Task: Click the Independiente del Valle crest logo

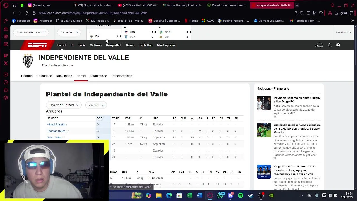Action: tap(28, 61)
